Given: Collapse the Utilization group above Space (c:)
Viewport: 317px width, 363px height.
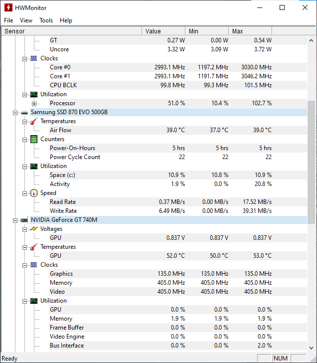Looking at the screenshot, I should point(24,167).
